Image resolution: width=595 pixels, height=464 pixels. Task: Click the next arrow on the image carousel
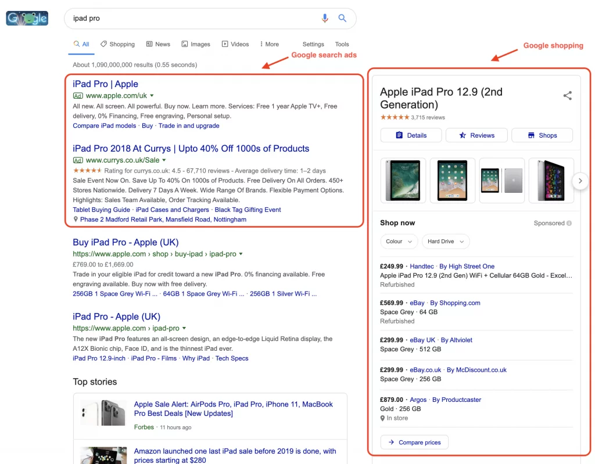580,181
